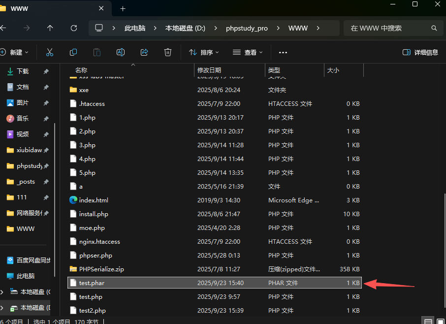Click the Rename icon in toolbar

121,52
